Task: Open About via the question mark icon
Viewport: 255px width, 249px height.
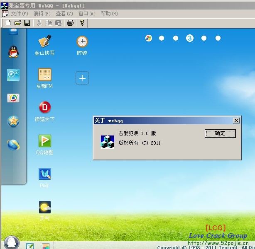Action: tap(82, 23)
